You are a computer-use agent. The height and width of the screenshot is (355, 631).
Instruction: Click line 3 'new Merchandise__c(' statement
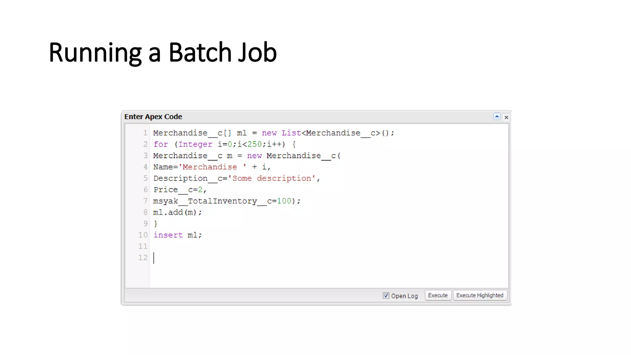tap(247, 156)
